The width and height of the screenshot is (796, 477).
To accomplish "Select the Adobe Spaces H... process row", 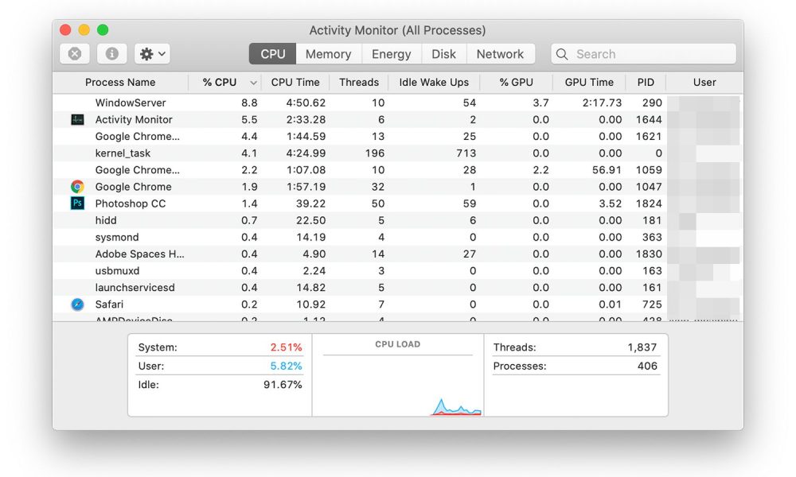I will [x=398, y=254].
